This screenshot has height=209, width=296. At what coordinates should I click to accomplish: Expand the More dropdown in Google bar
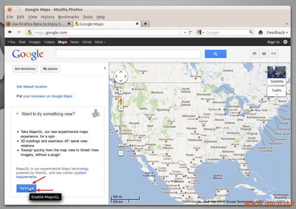(100, 42)
